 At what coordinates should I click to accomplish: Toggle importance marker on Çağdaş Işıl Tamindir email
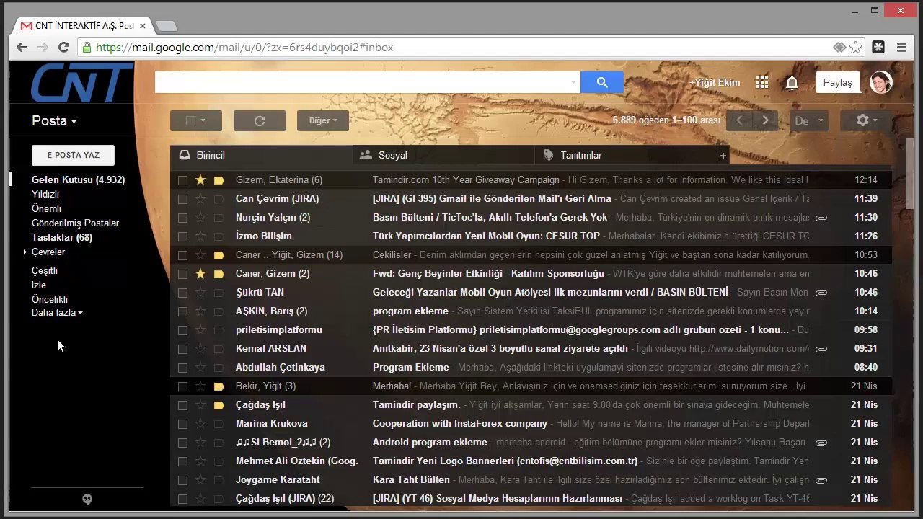(219, 404)
